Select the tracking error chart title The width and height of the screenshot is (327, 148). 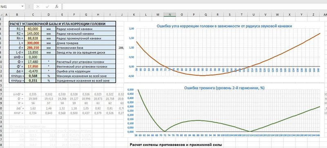(x=224, y=88)
